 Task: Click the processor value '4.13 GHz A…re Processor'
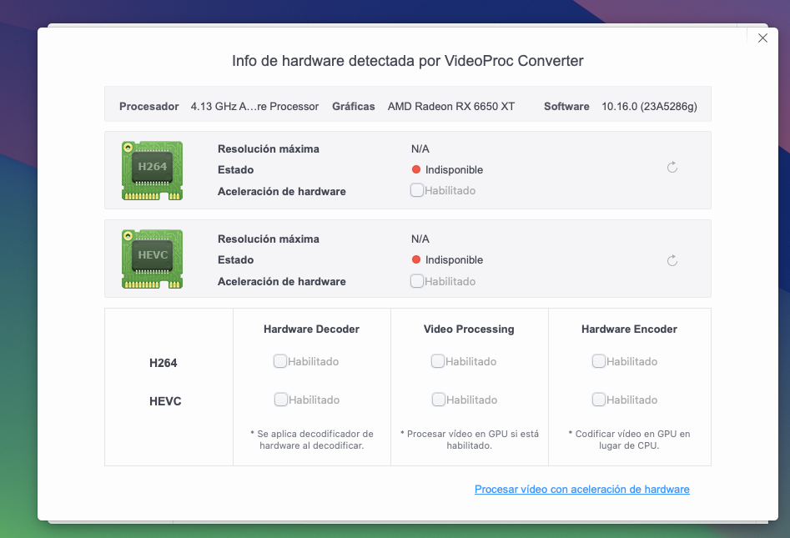click(x=254, y=106)
